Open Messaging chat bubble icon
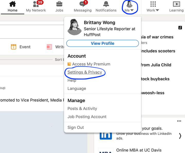 click(82, 4)
